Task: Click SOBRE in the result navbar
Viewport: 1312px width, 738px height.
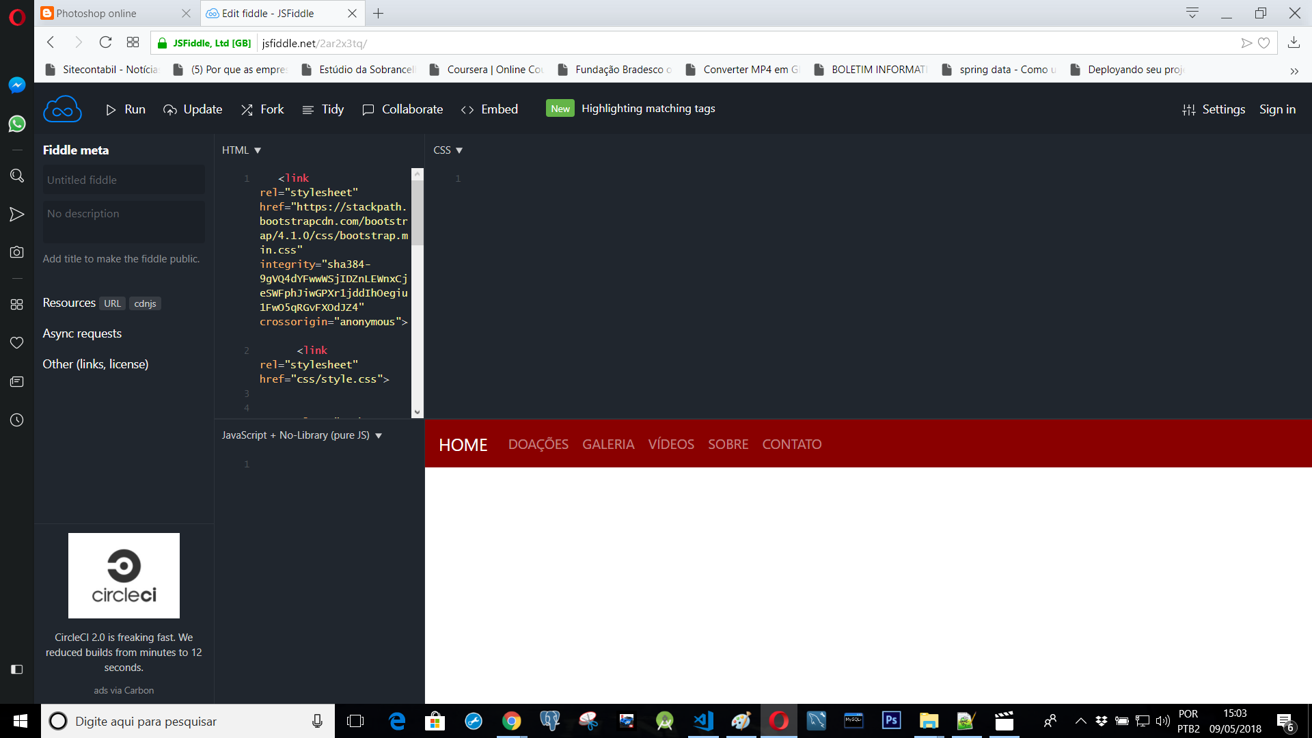Action: point(728,444)
